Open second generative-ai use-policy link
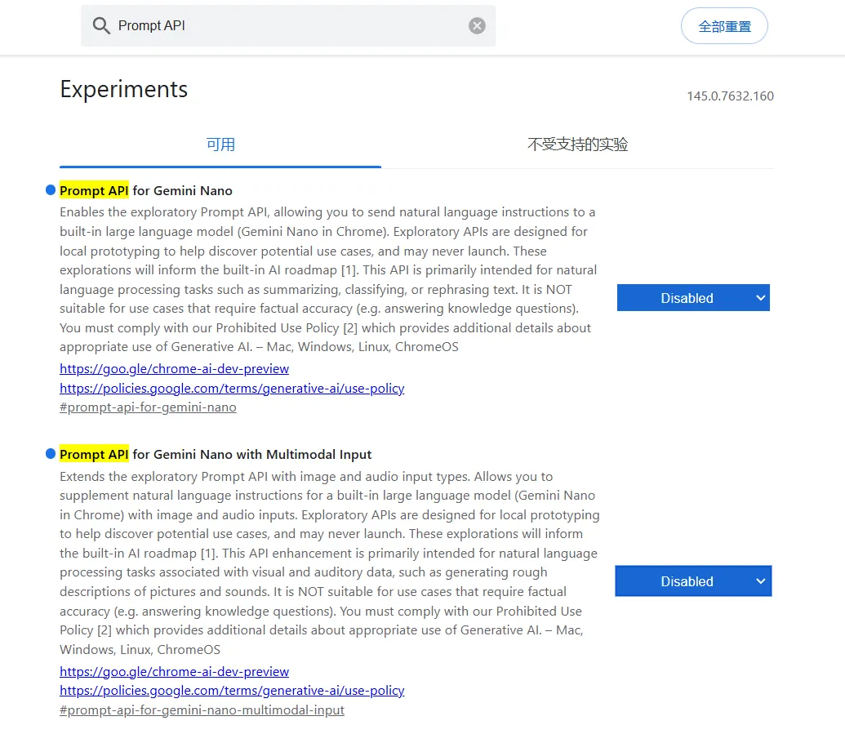Screen dimensions: 845x743 232,690
